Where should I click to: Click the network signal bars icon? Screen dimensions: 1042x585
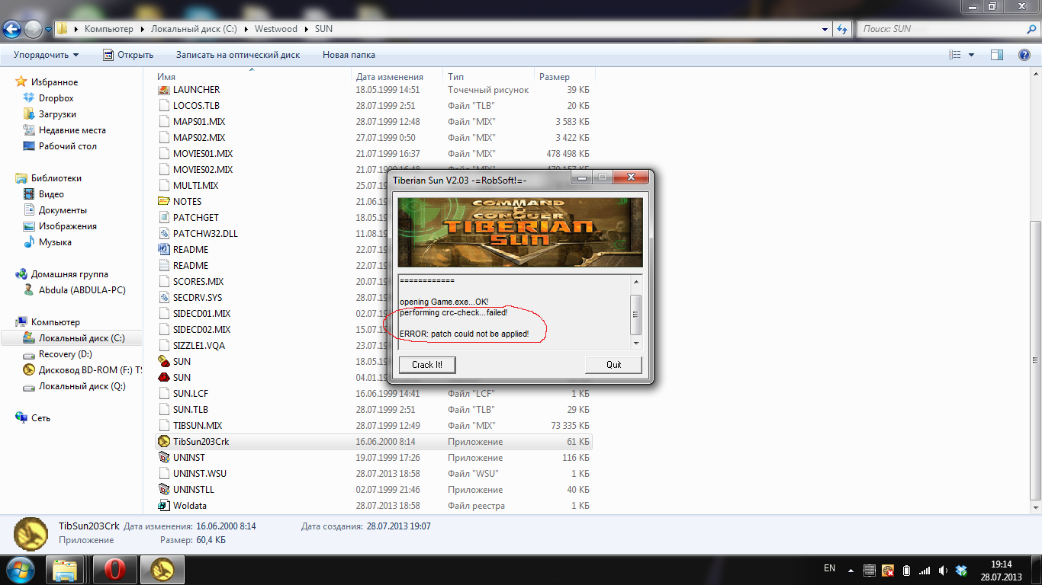pyautogui.click(x=925, y=570)
